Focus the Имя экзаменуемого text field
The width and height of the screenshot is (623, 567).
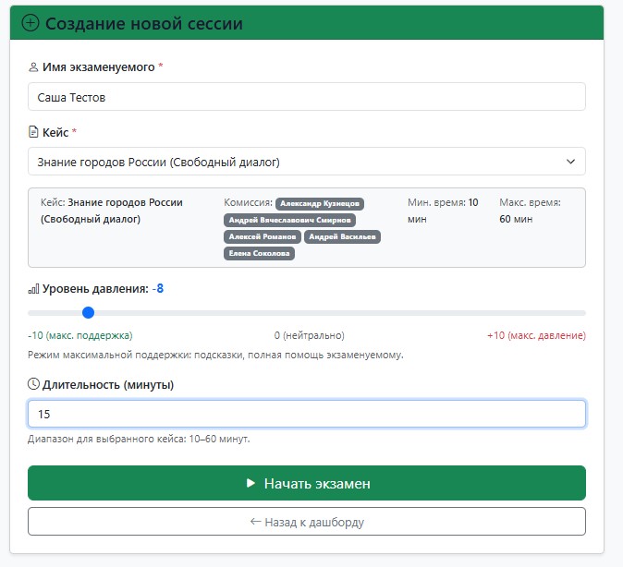306,97
